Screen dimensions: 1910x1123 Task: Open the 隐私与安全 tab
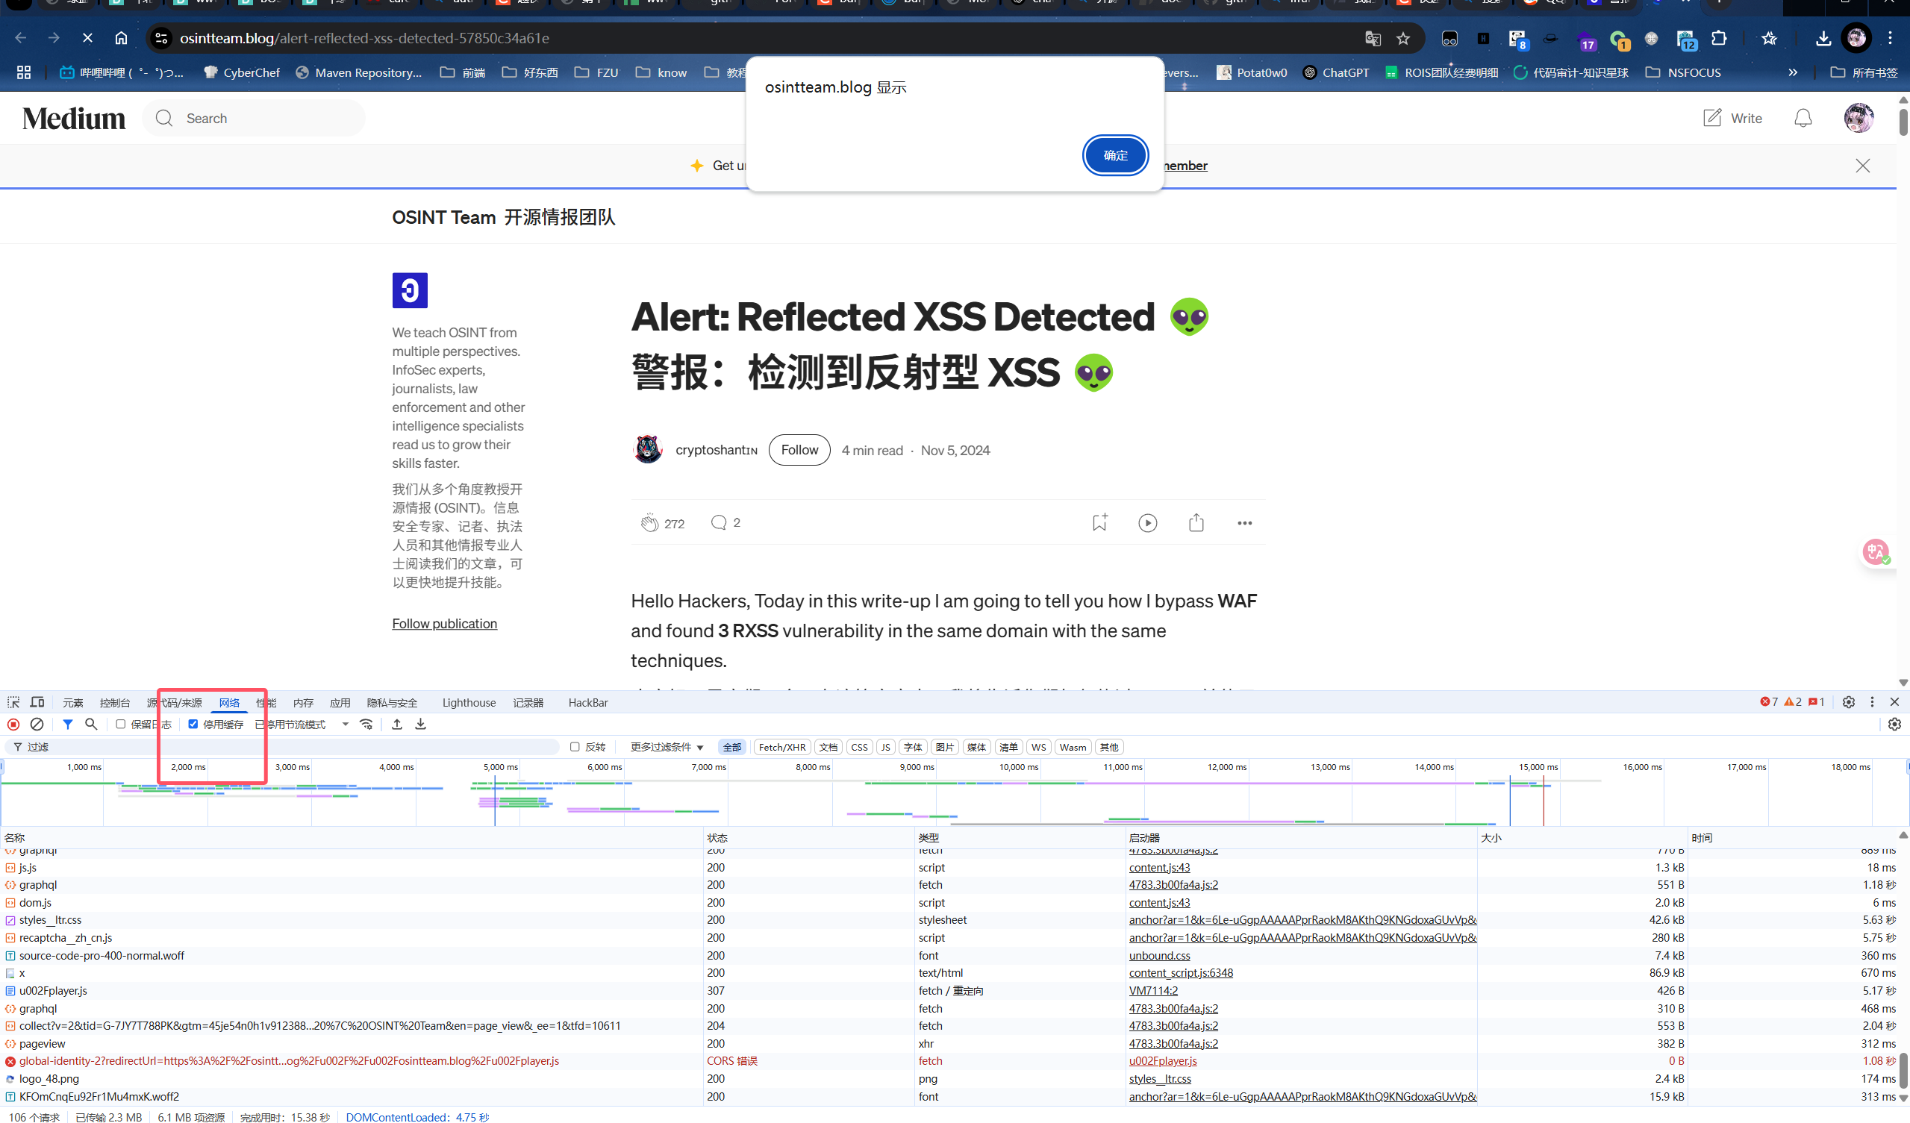pos(392,703)
